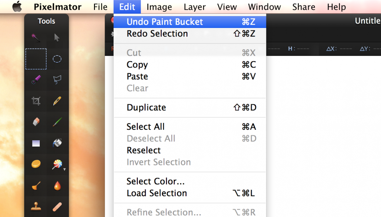Select the bandage Healing tool
381x217 pixels.
(x=57, y=207)
